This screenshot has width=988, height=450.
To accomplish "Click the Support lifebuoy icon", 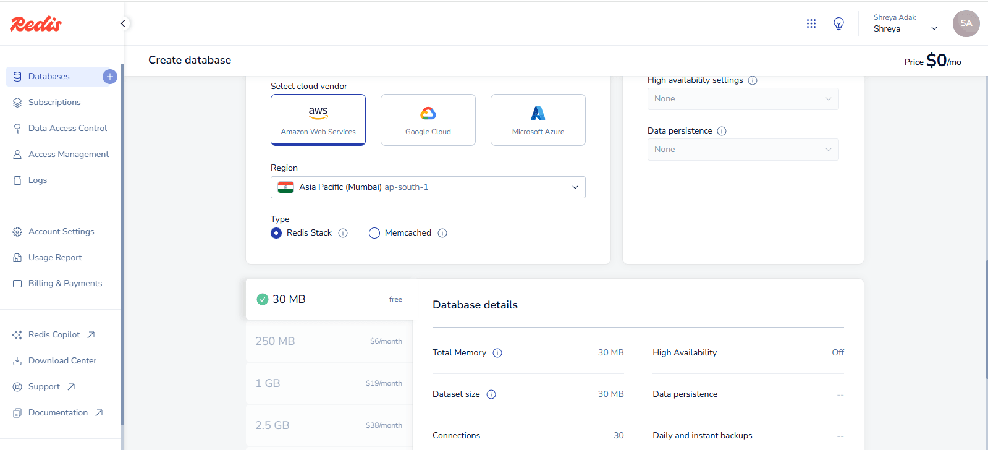I will tap(17, 387).
